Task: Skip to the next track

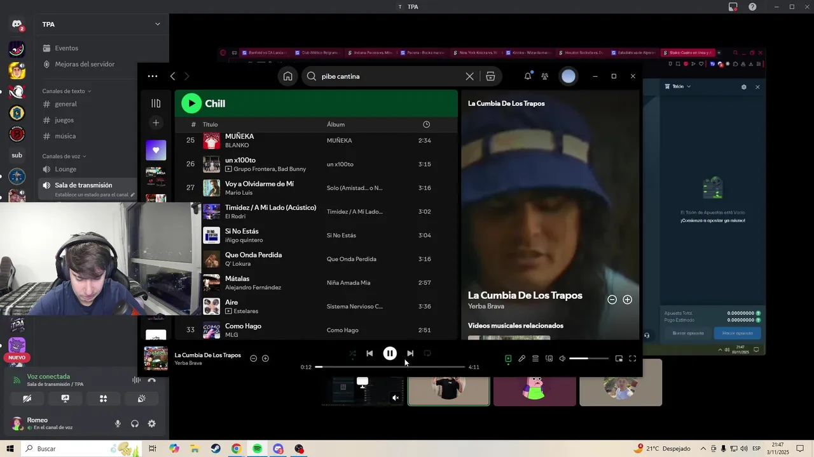Action: [x=410, y=354]
